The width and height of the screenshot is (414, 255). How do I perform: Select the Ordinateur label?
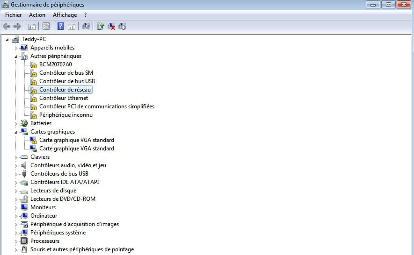44,216
